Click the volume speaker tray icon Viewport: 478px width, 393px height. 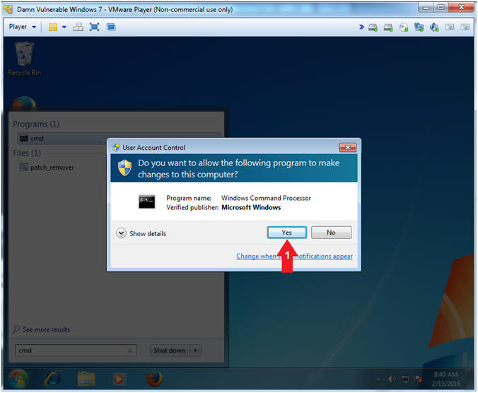(x=392, y=380)
